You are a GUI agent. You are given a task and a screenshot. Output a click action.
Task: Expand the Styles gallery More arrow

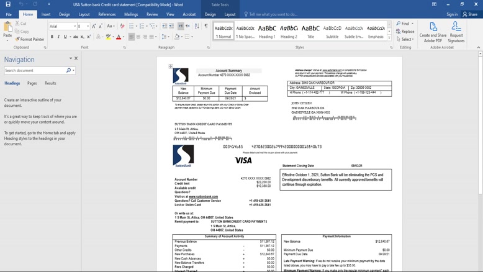[389, 37]
